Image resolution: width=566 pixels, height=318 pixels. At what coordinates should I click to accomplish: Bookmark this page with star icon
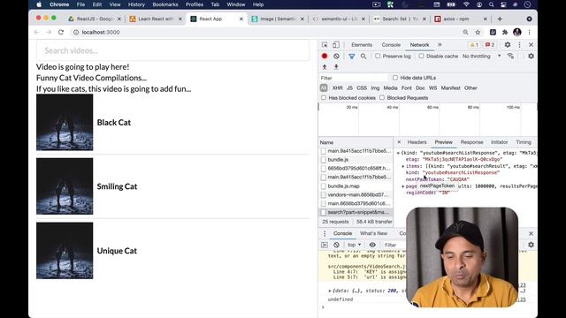pyautogui.click(x=478, y=32)
